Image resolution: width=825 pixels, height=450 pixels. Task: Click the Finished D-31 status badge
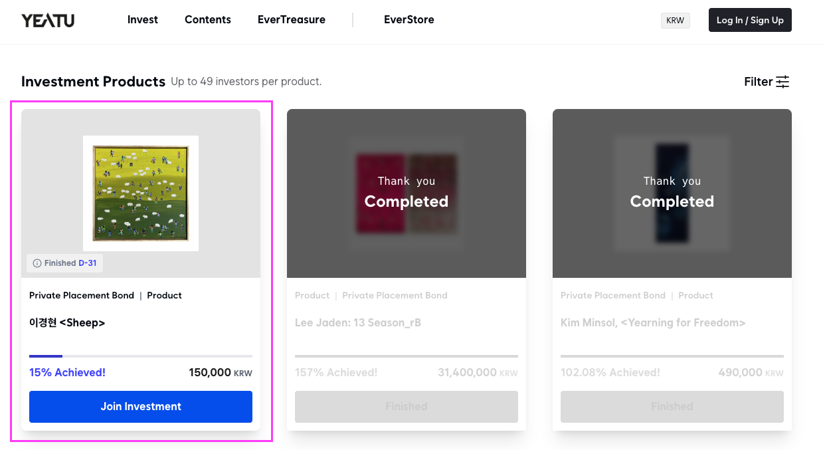(64, 263)
